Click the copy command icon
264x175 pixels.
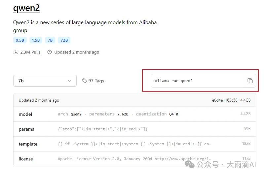pyautogui.click(x=250, y=81)
